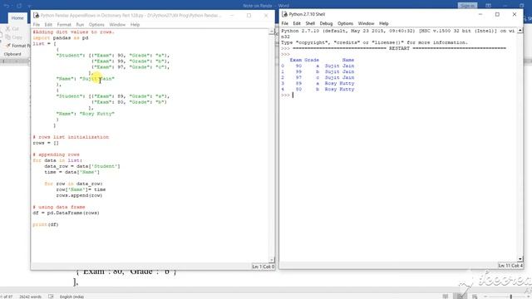Viewport: 532px width, 299px height.
Task: Click the Format Painter icon in Word
Action: pos(8,46)
